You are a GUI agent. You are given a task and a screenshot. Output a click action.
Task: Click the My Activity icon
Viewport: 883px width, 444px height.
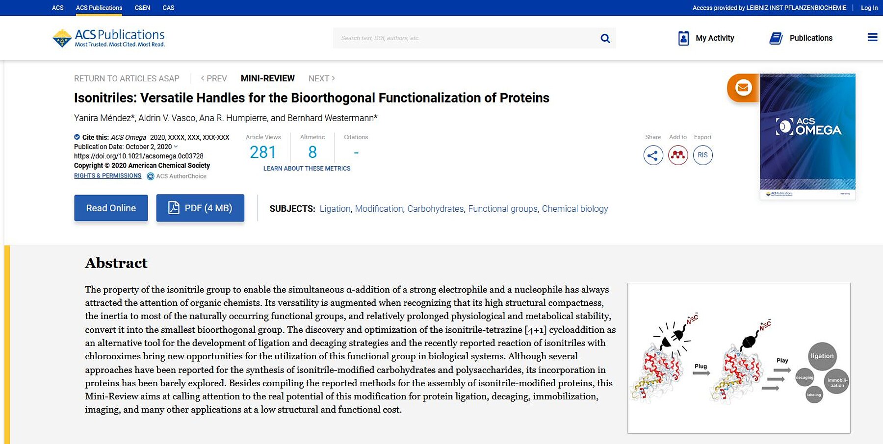[x=683, y=38]
